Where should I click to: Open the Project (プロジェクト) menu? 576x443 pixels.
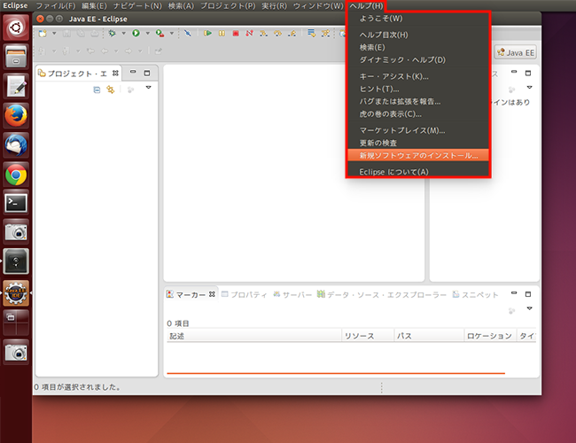[x=228, y=6]
